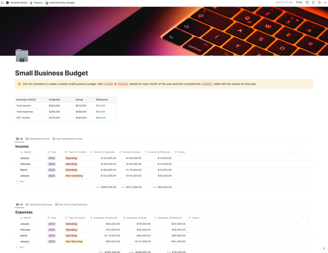Open Expenses table column options menu
Screen dimensions: 328x253
307,218
